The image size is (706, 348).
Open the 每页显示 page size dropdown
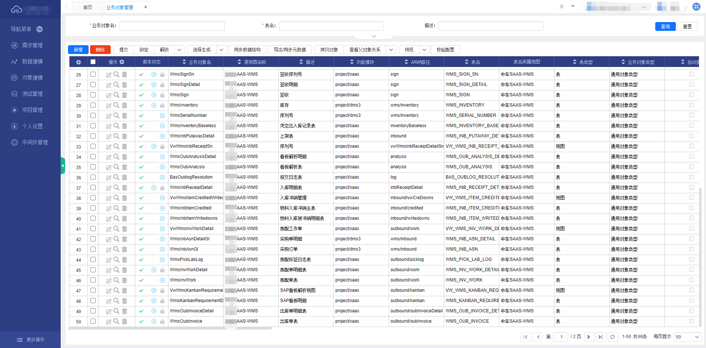688,337
